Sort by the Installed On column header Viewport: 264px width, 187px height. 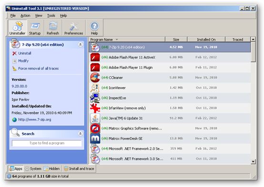coord(206,40)
